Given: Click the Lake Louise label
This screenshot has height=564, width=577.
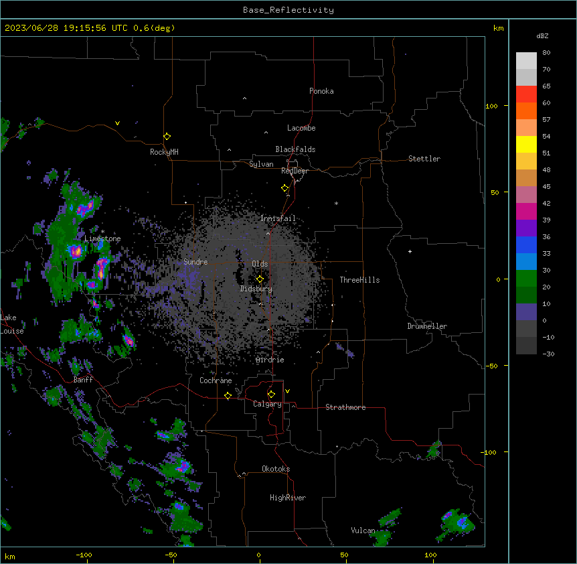Looking at the screenshot, I should [x=12, y=324].
